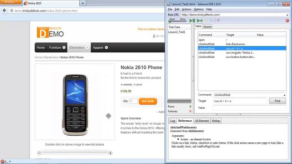292x164 pixels.
Task: Click the Target field with css=ol > li > a
Action: (240, 101)
